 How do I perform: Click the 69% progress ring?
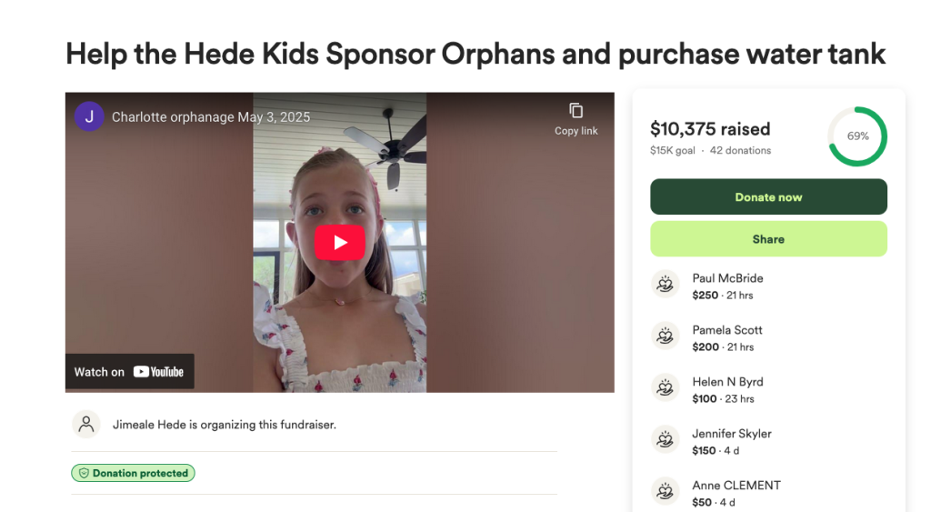857,136
